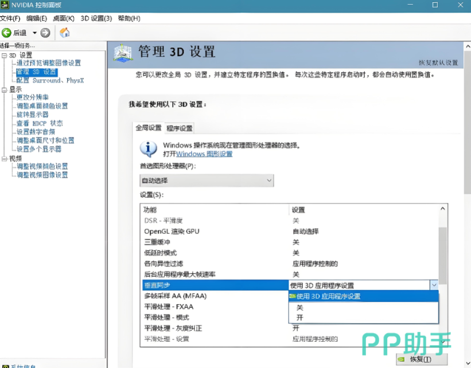Collapse the 显示 tree node
The width and height of the screenshot is (471, 368).
pos(4,90)
